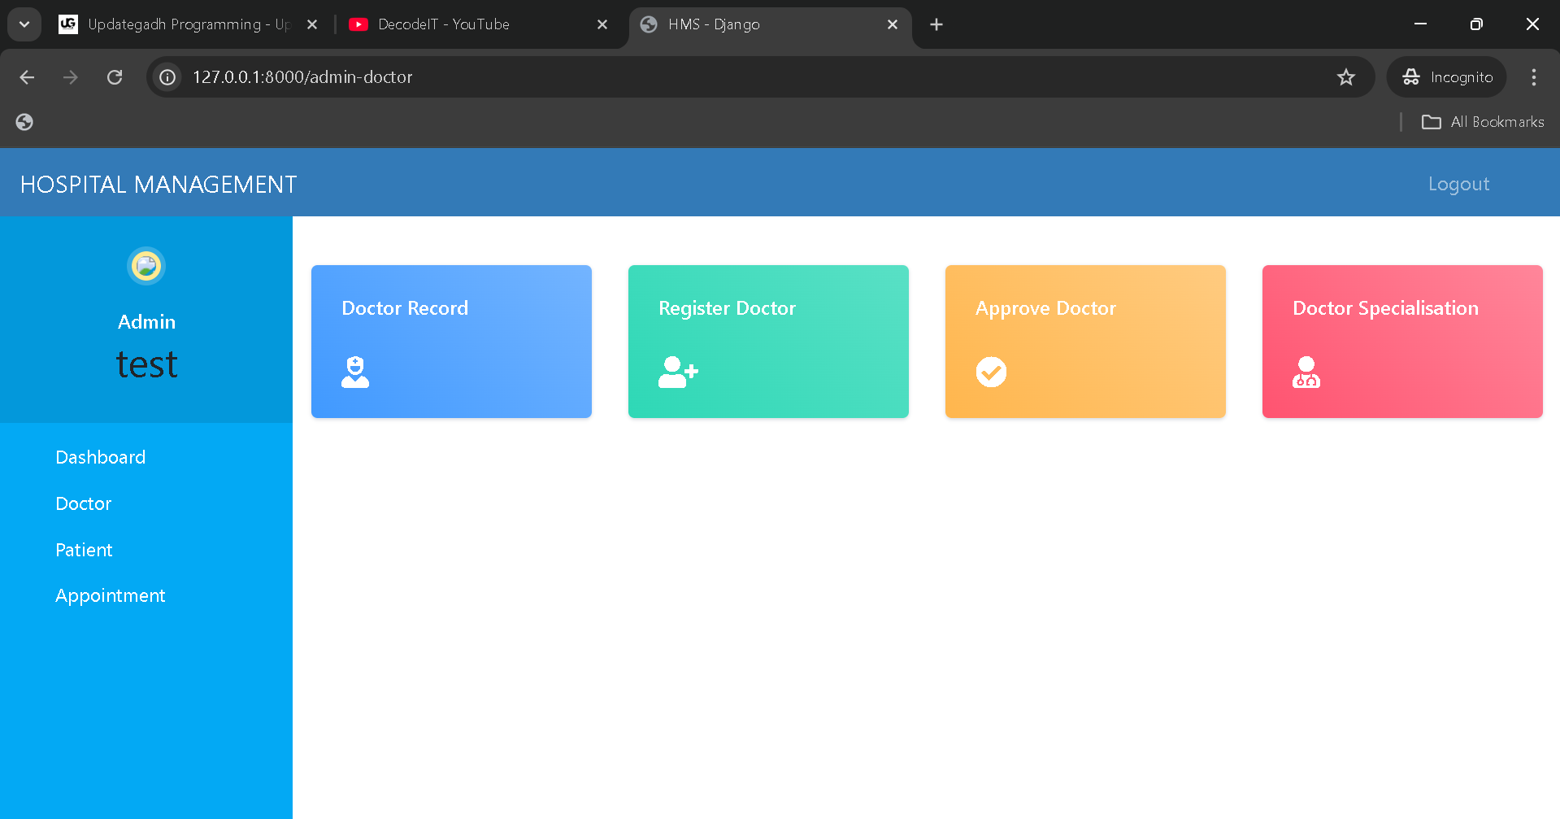Click the stethoscope doctor icon in Specialisation card
Image resolution: width=1560 pixels, height=819 pixels.
point(1306,372)
